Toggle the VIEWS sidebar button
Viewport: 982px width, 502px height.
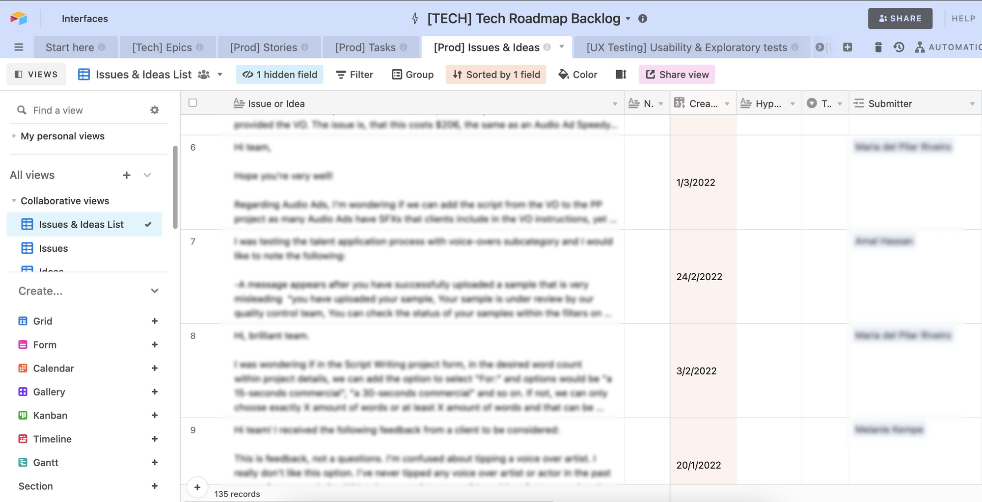click(x=36, y=75)
